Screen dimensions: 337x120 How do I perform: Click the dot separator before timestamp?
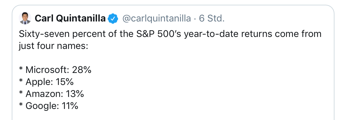click(x=195, y=19)
